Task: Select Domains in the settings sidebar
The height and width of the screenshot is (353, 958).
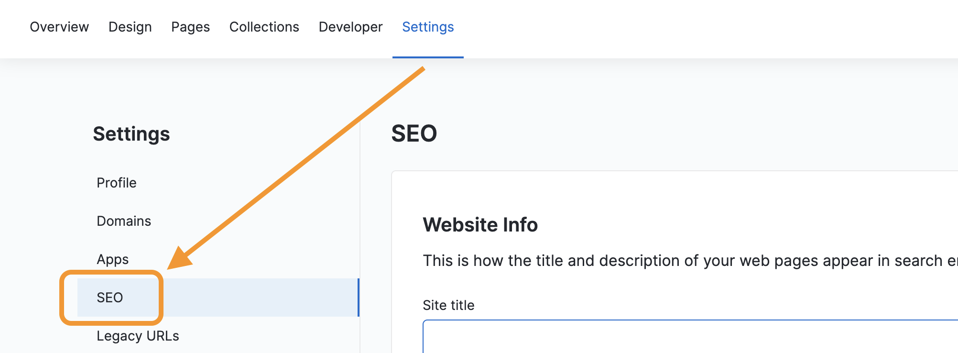Action: point(124,221)
